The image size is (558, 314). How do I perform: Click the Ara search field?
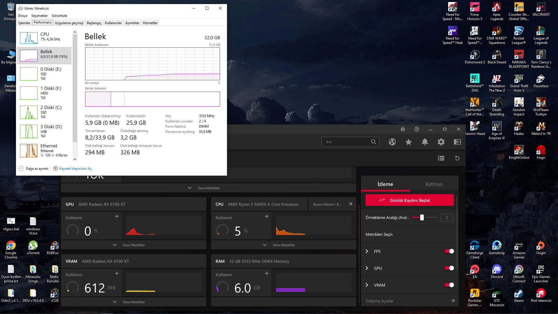pos(350,142)
